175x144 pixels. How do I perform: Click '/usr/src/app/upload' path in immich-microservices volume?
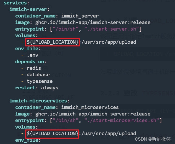coord(109,134)
